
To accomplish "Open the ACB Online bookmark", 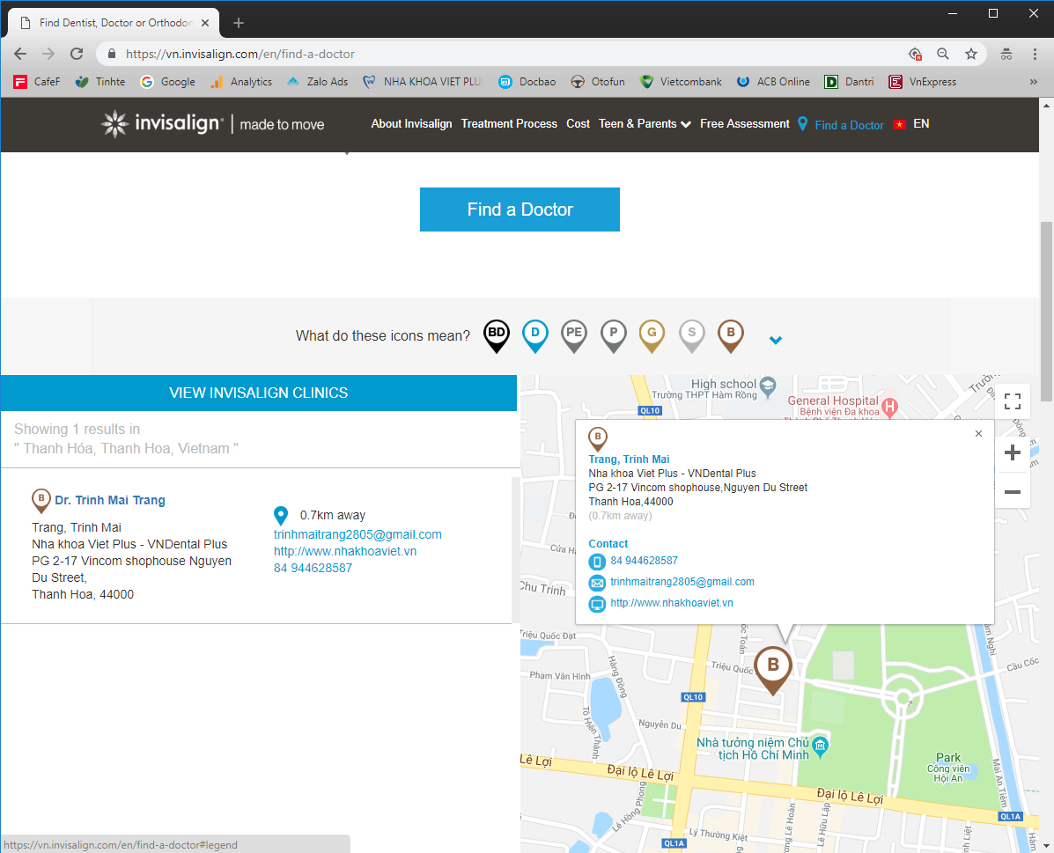I will [773, 82].
